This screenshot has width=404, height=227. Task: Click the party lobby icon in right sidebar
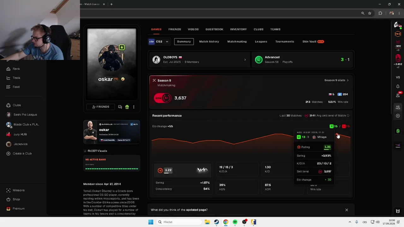[398, 107]
